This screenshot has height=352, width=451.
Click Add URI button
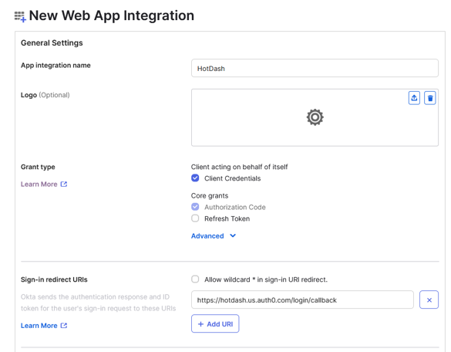(x=215, y=323)
